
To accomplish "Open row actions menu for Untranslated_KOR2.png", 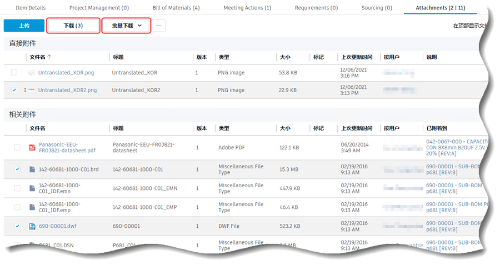I will point(25,90).
